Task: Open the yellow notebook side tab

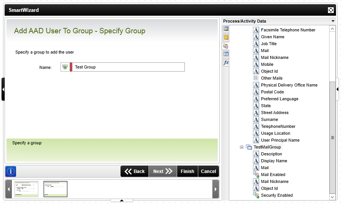Action: tap(226, 37)
